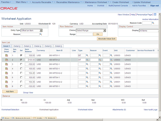Image resolution: width=161 pixels, height=121 pixels.
Task: Click grid icon beside Personalize Page
Action: [x=155, y=15]
